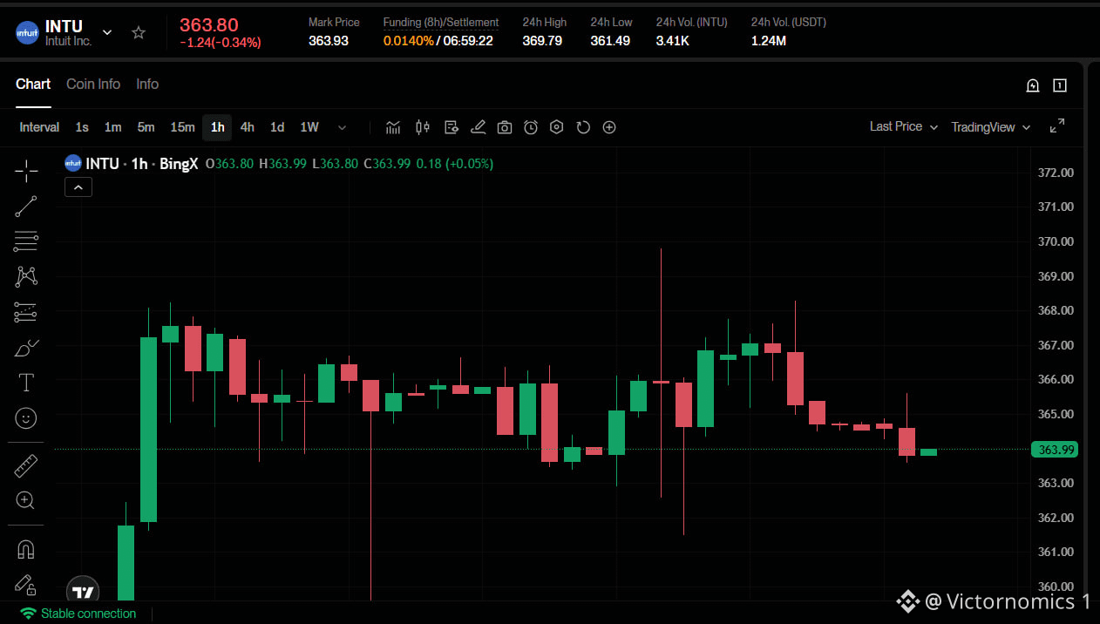Reset the chart with refresh icon
The width and height of the screenshot is (1100, 624).
pyautogui.click(x=583, y=127)
